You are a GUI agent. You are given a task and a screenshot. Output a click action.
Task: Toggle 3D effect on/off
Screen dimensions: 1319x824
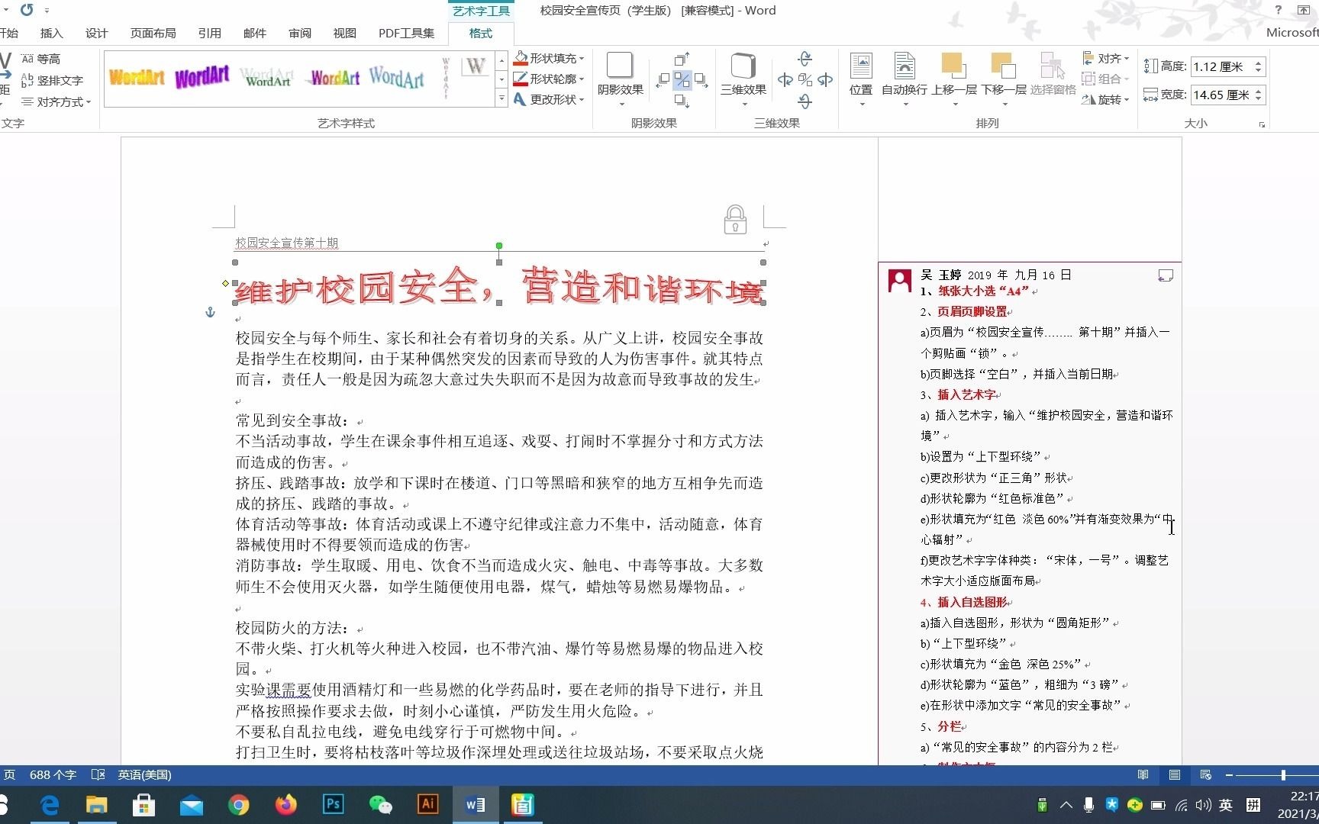point(805,79)
